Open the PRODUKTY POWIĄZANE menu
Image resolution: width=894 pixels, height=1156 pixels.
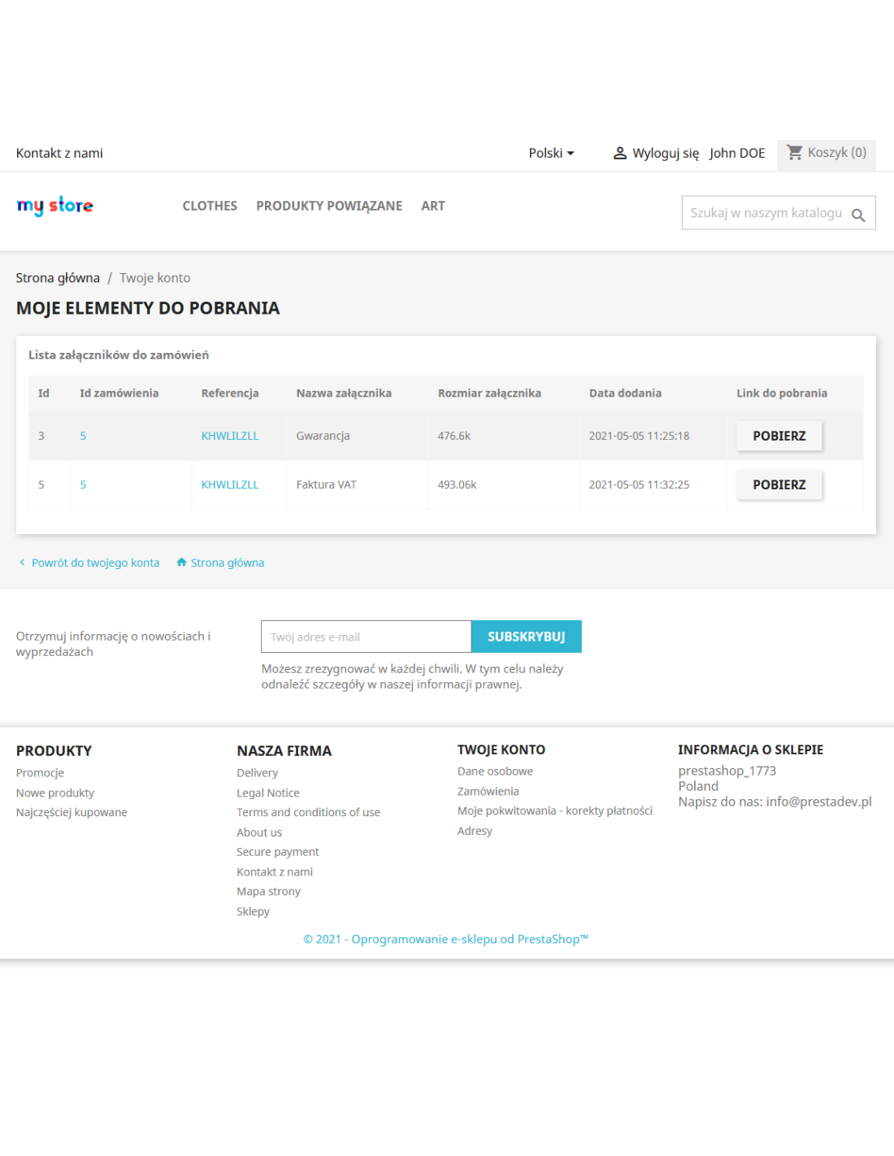329,206
